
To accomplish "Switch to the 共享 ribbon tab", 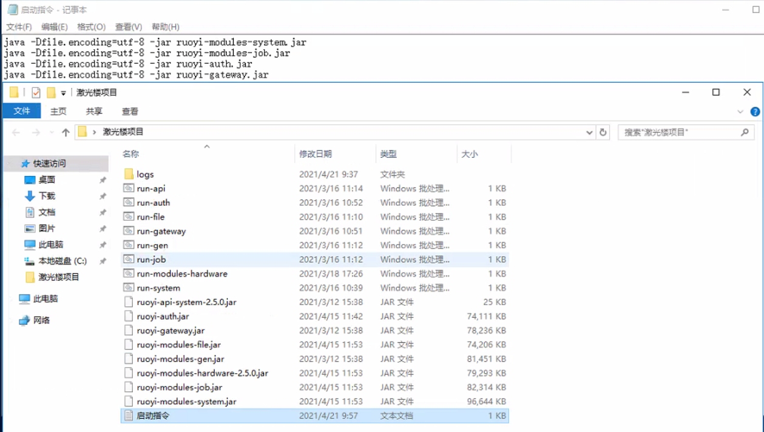I will [x=94, y=112].
